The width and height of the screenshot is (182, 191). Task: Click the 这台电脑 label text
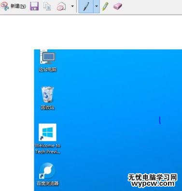pyautogui.click(x=48, y=70)
